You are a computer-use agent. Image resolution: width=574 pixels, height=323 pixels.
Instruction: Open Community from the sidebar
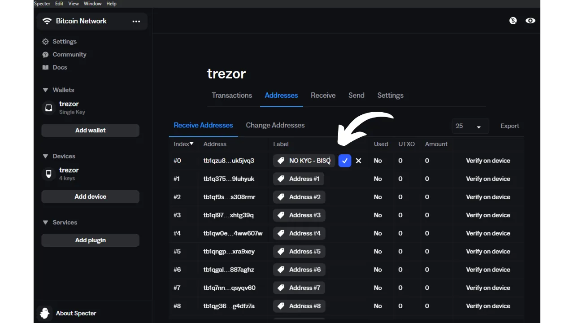(69, 54)
